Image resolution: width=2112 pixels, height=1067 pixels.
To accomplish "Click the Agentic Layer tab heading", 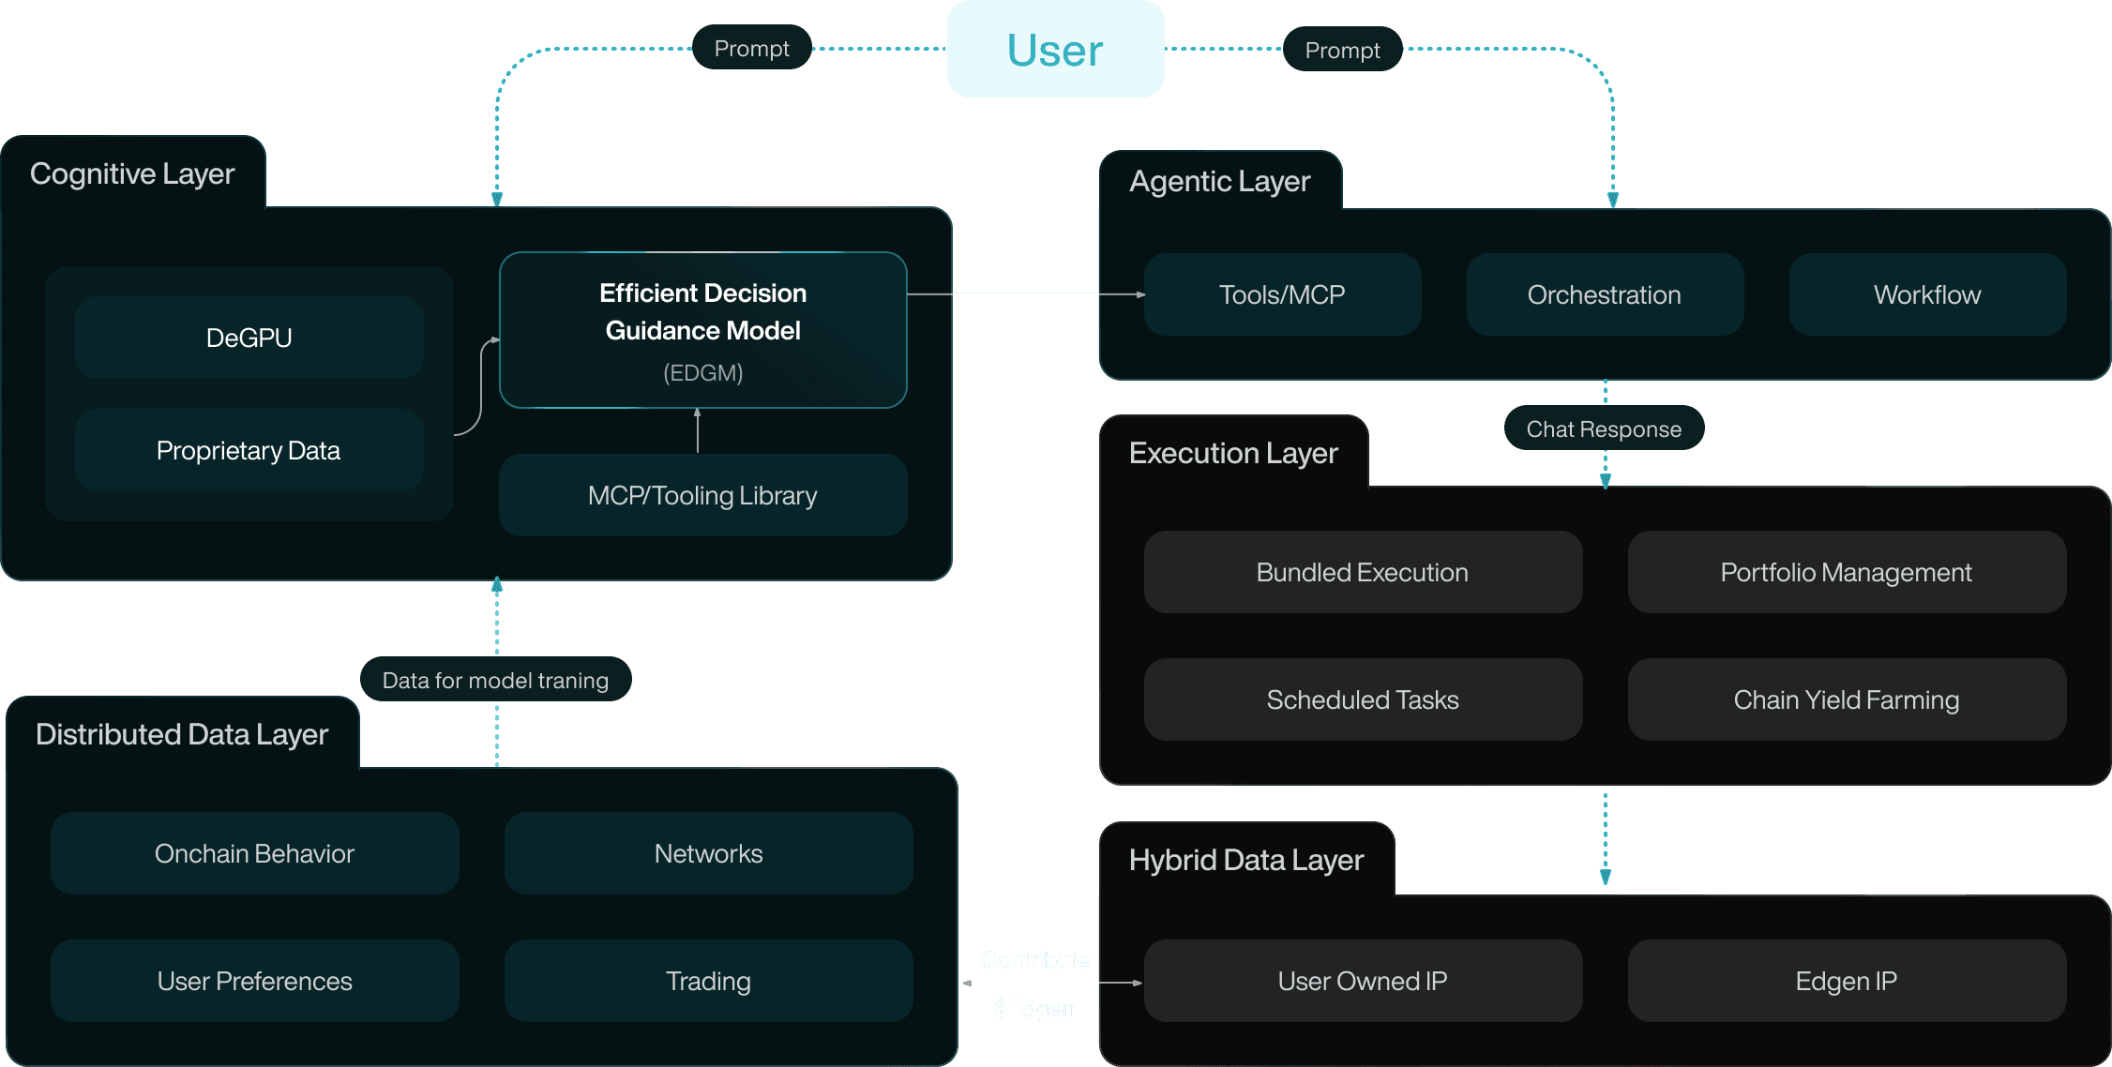I will coord(1219,181).
